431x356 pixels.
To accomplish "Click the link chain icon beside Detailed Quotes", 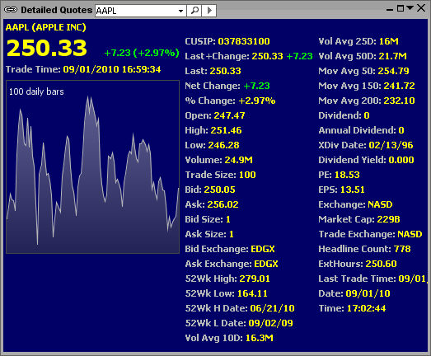I will 11,10.
